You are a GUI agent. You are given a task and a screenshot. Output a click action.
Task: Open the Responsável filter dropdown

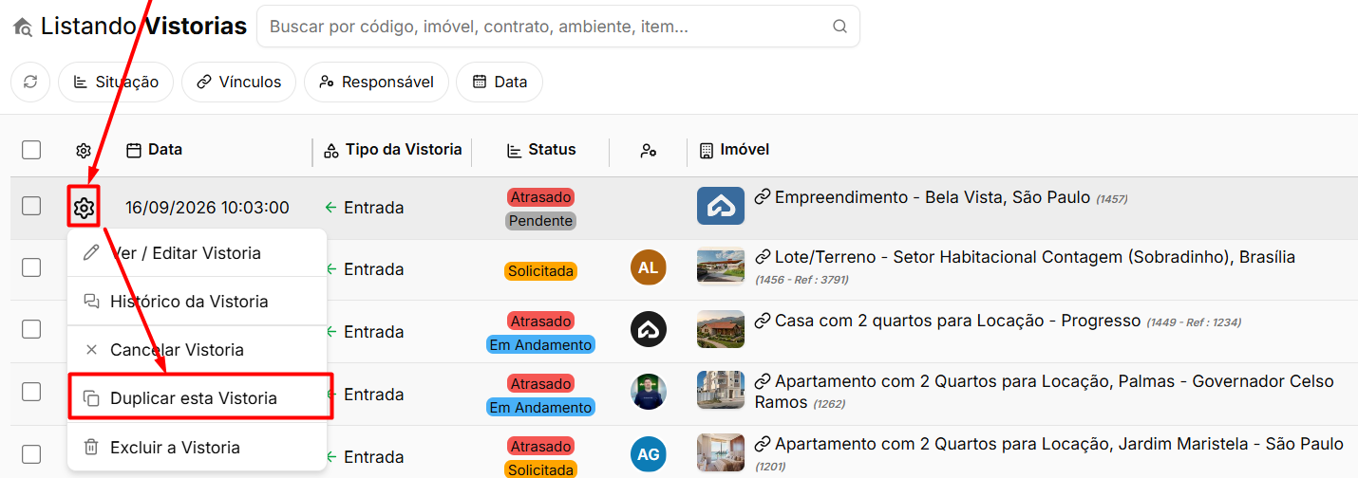point(376,82)
